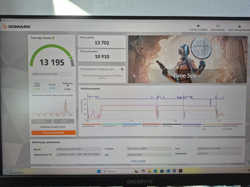Screen dimensions: 250x187
Task: Click the 3DMark icon in the taskbar
Action: pyautogui.click(x=181, y=171)
